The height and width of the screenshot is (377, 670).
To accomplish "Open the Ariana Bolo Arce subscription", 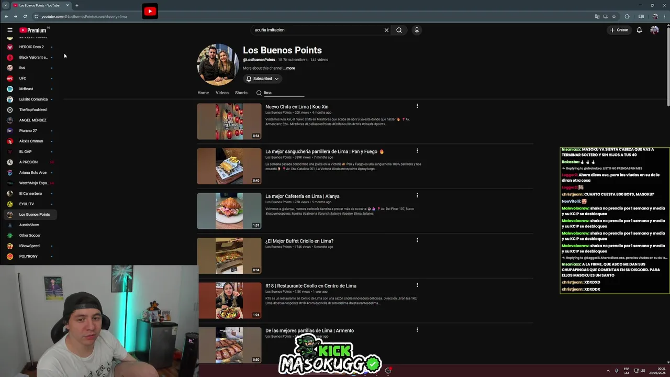I will (x=30, y=172).
